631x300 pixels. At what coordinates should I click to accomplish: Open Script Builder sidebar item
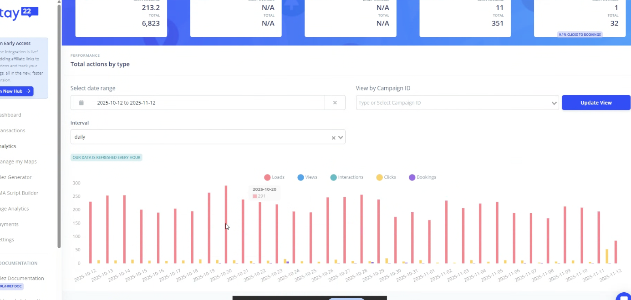pos(19,193)
